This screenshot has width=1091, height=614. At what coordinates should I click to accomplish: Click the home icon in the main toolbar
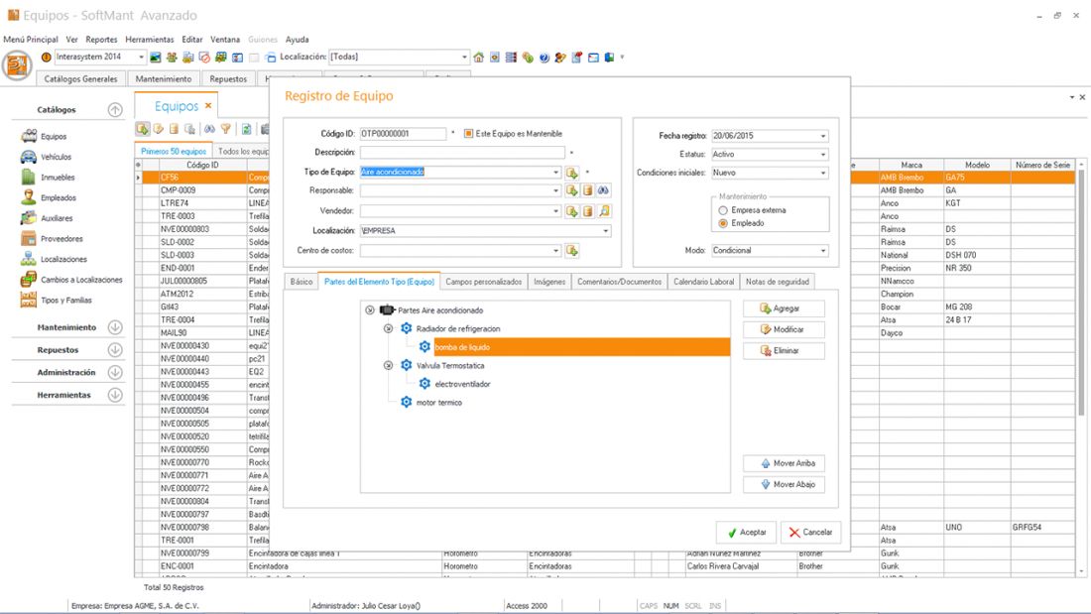tap(479, 58)
